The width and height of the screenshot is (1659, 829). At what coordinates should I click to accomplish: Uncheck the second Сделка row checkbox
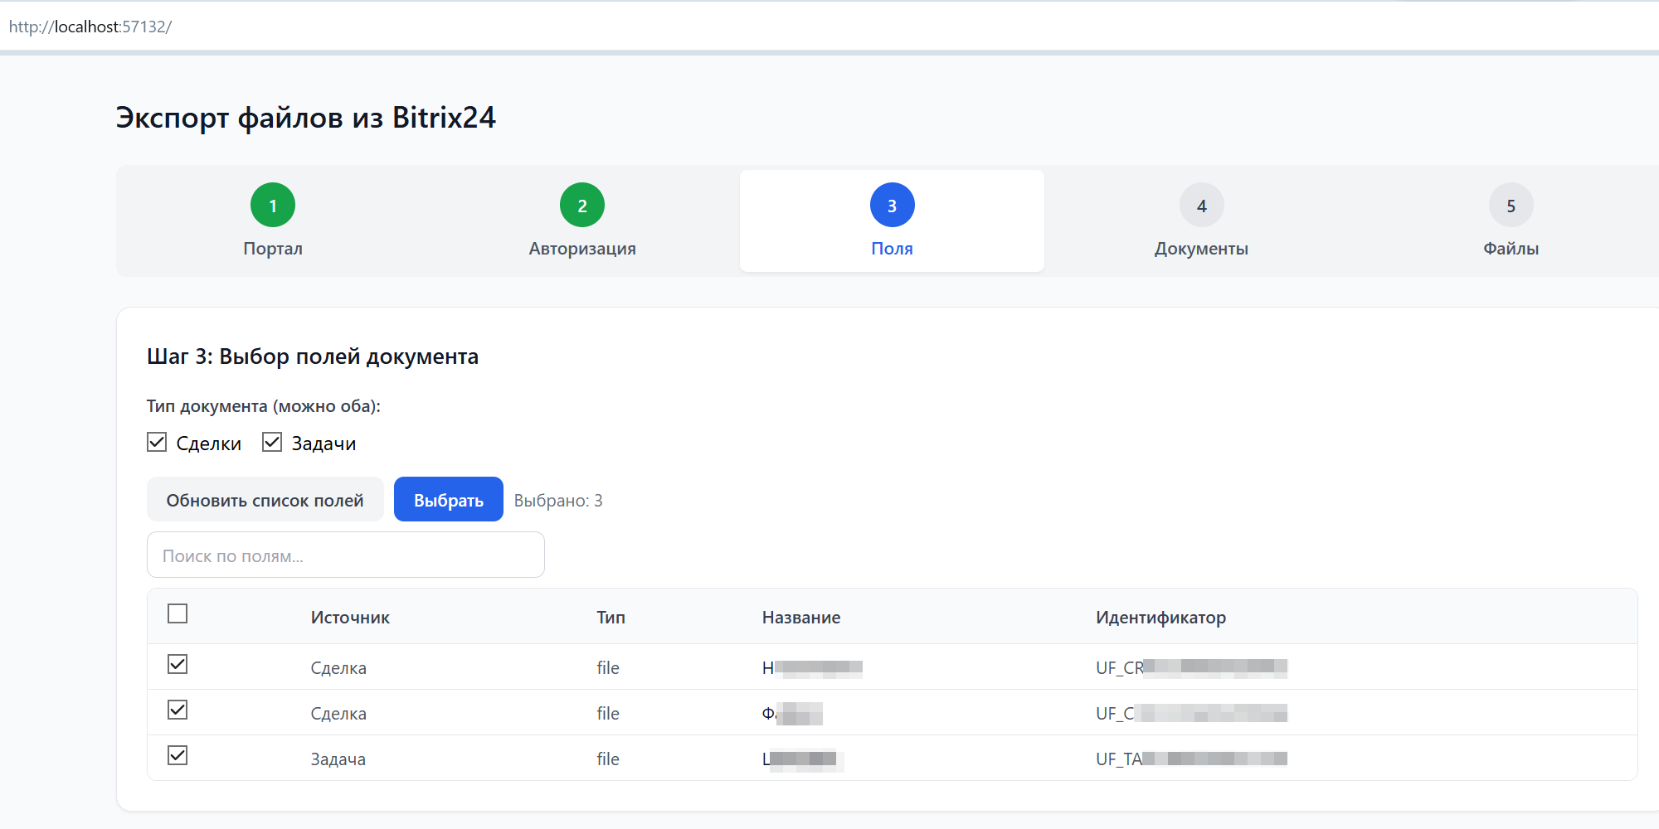pyautogui.click(x=178, y=710)
